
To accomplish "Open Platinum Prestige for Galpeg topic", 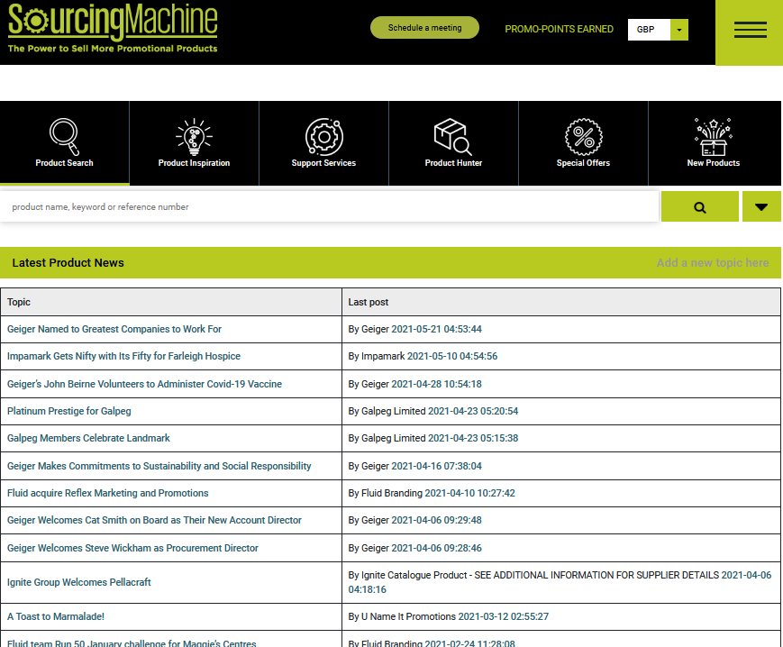I will pyautogui.click(x=69, y=411).
